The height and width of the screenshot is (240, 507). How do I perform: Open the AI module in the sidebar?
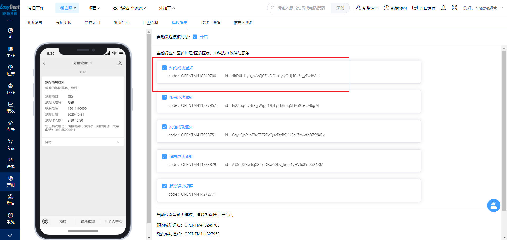pos(10,33)
